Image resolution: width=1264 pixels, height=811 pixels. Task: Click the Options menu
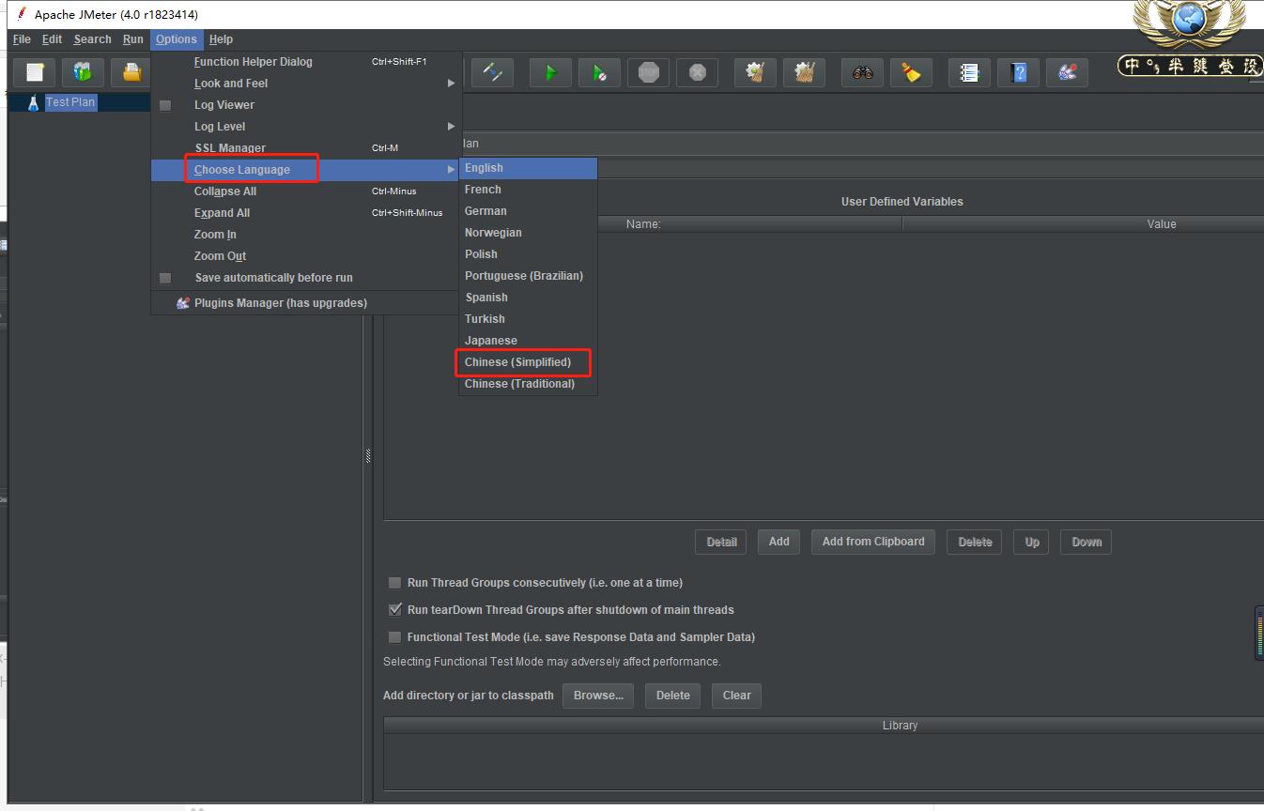click(x=177, y=39)
